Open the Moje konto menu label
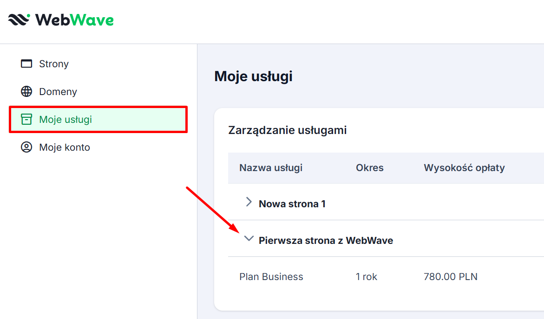This screenshot has width=544, height=319. pyautogui.click(x=65, y=147)
